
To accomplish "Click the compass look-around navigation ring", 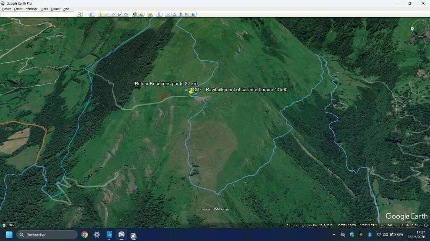I will pos(420,28).
